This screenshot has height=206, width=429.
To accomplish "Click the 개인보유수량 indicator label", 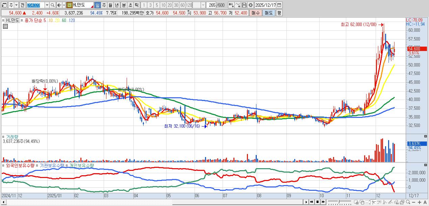I will 81,166.
